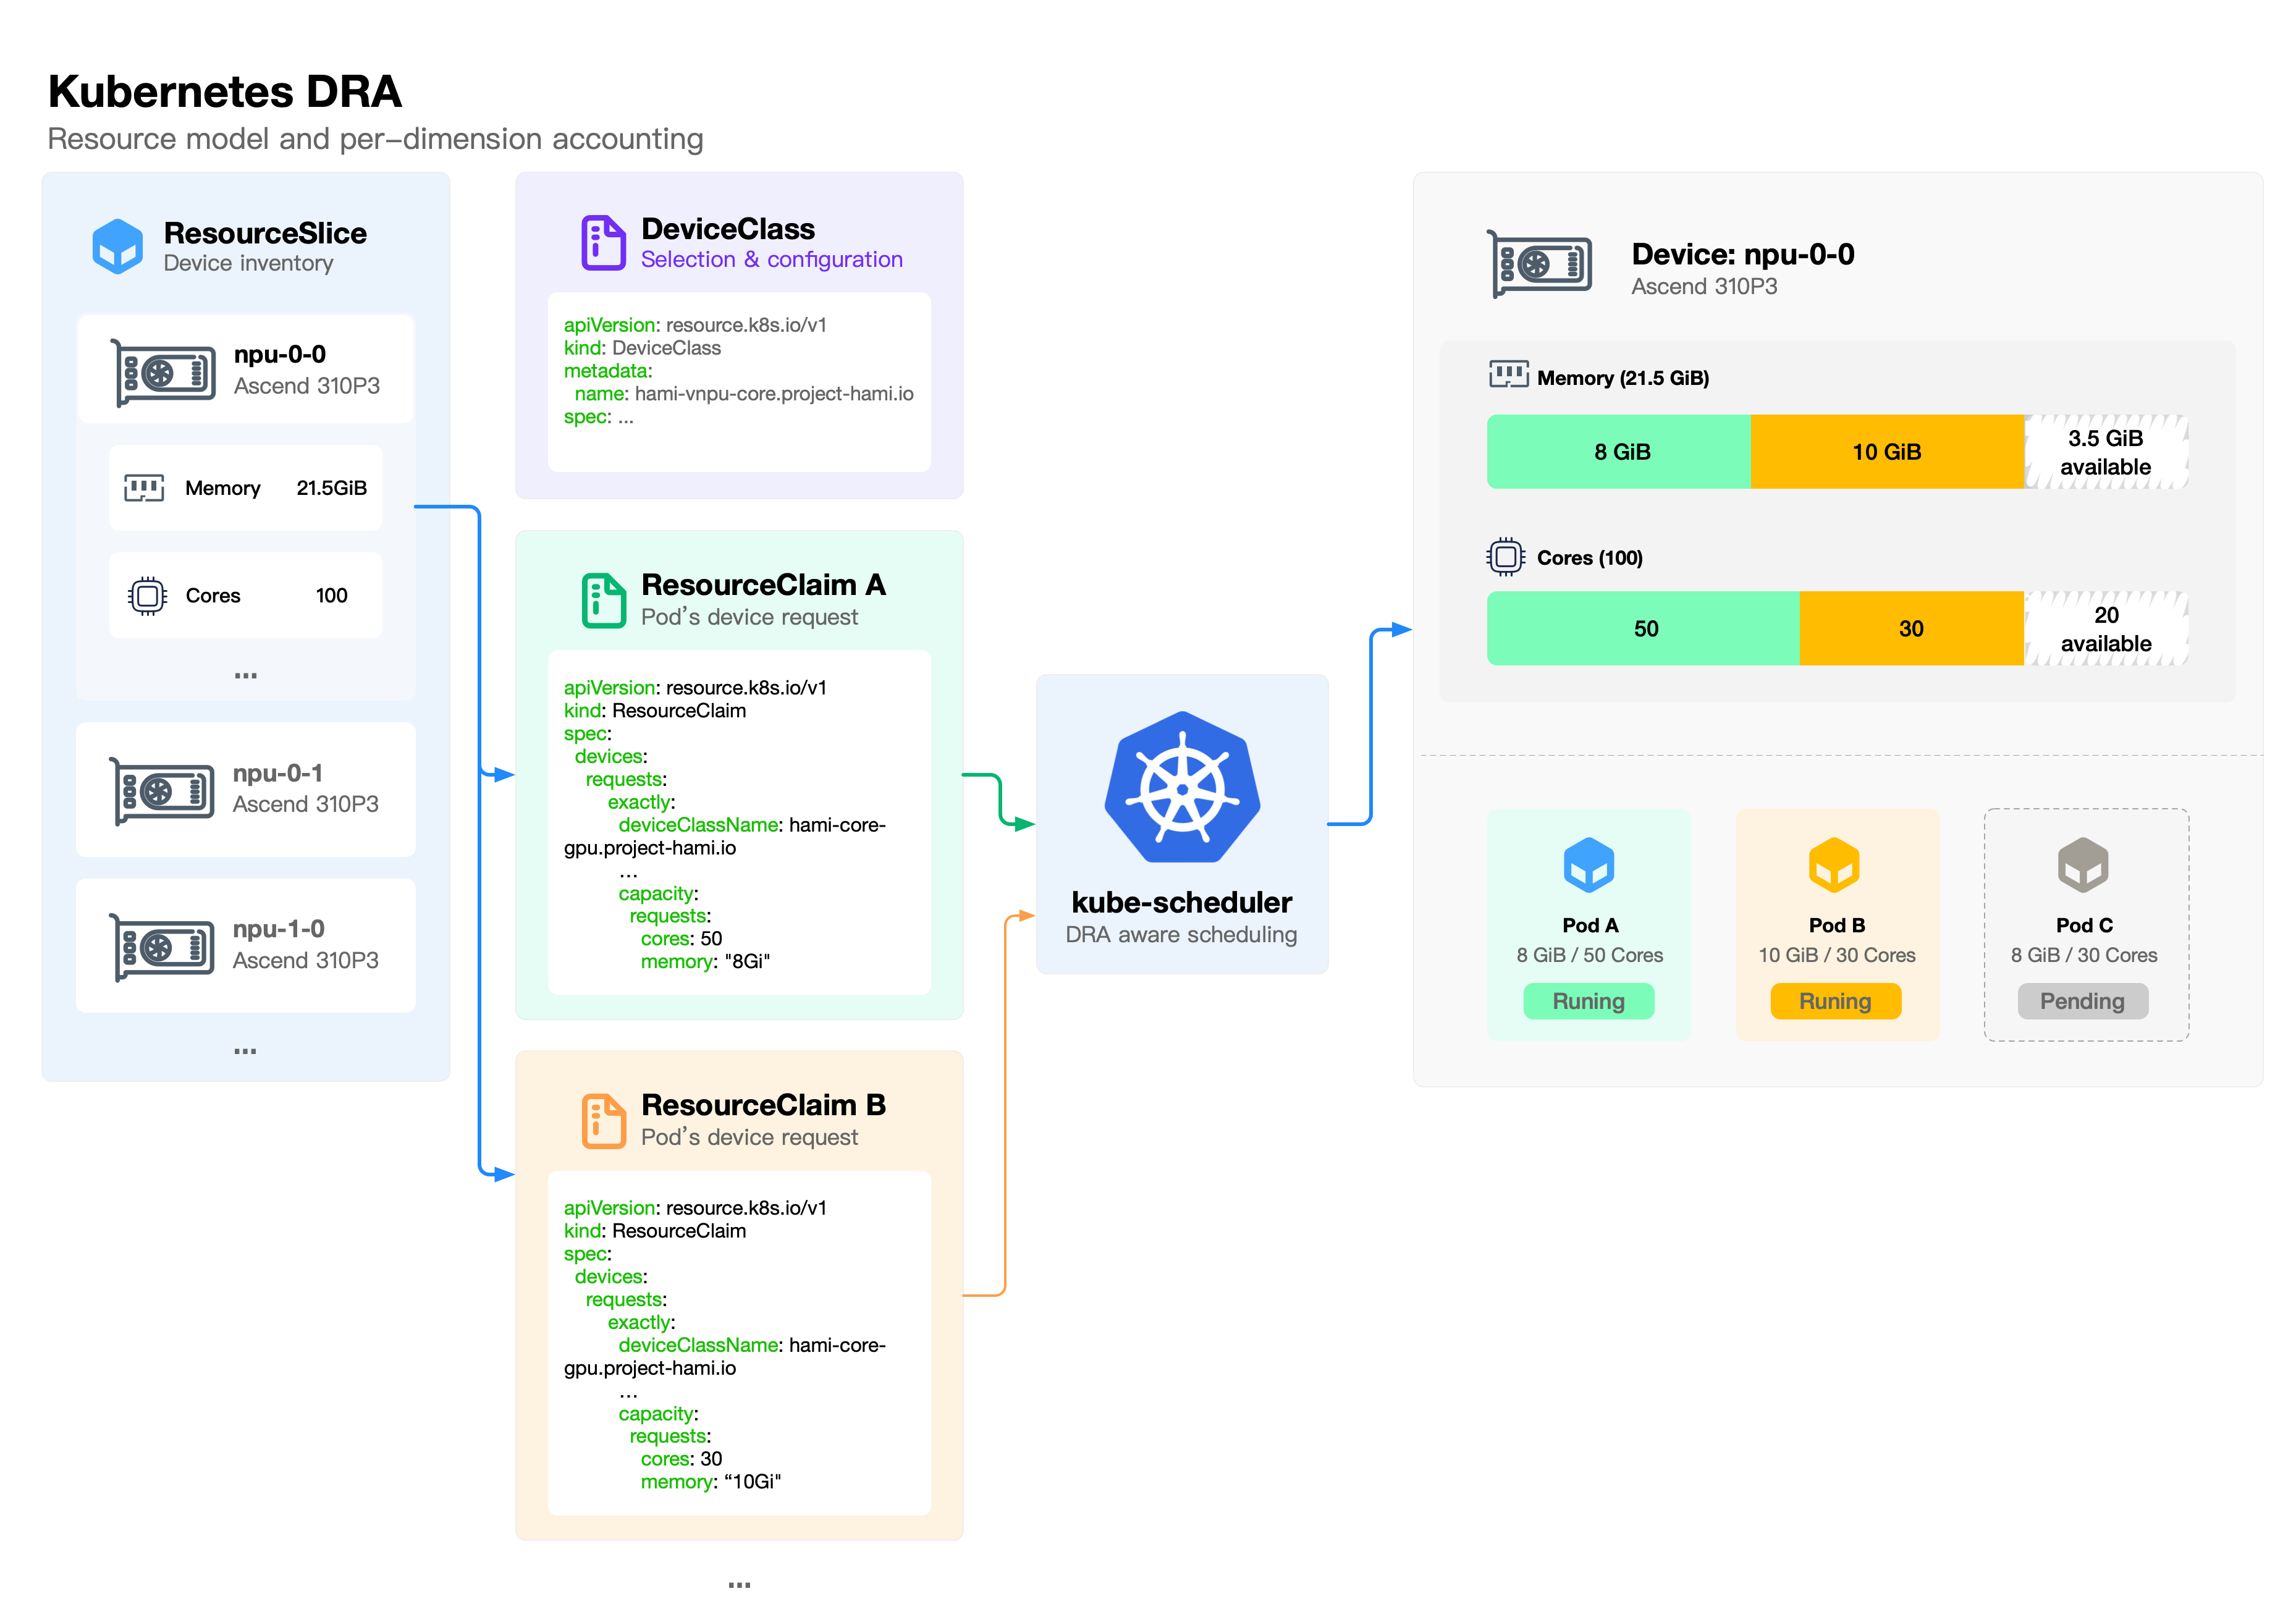Click the yellow 10 GiB memory bar segment

pos(1888,452)
